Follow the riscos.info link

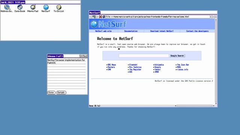(x=183, y=69)
